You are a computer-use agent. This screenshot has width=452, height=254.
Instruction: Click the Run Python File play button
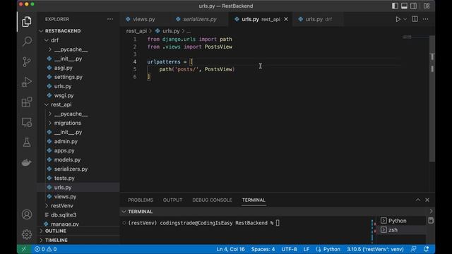398,19
